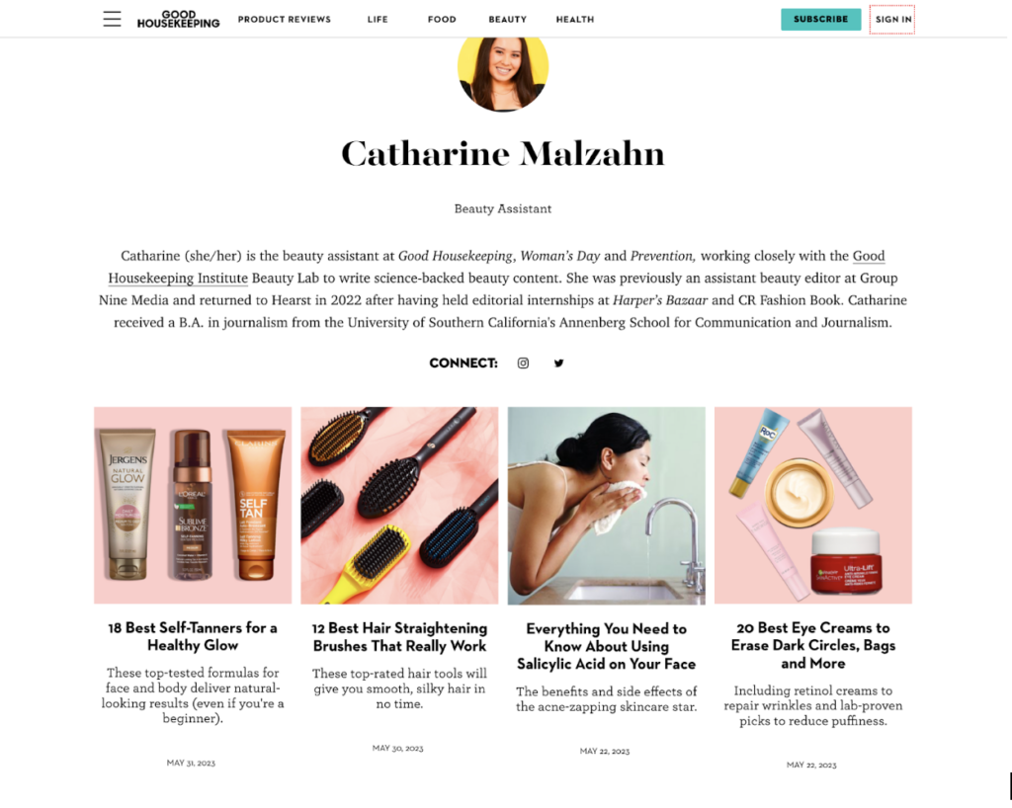Open the Beauty section
The image size is (1012, 808).
(x=507, y=20)
